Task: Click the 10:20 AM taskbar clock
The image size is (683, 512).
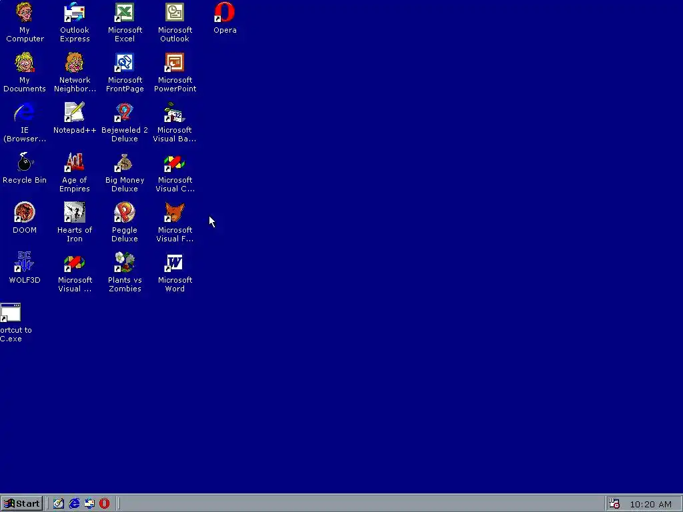Action: pos(651,504)
